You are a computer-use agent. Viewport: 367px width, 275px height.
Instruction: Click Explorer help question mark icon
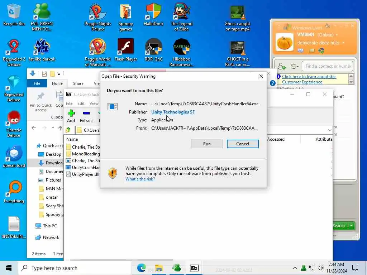(272, 83)
